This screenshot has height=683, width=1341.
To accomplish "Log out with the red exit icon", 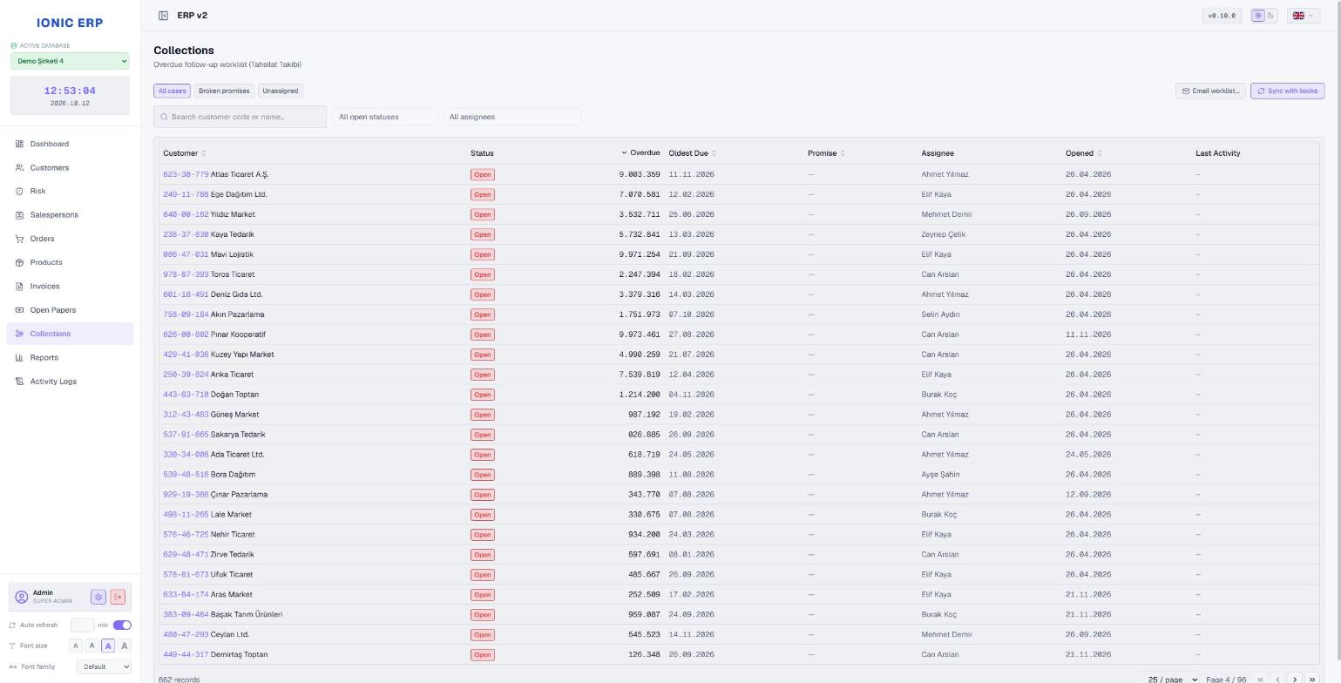I will click(x=118, y=597).
